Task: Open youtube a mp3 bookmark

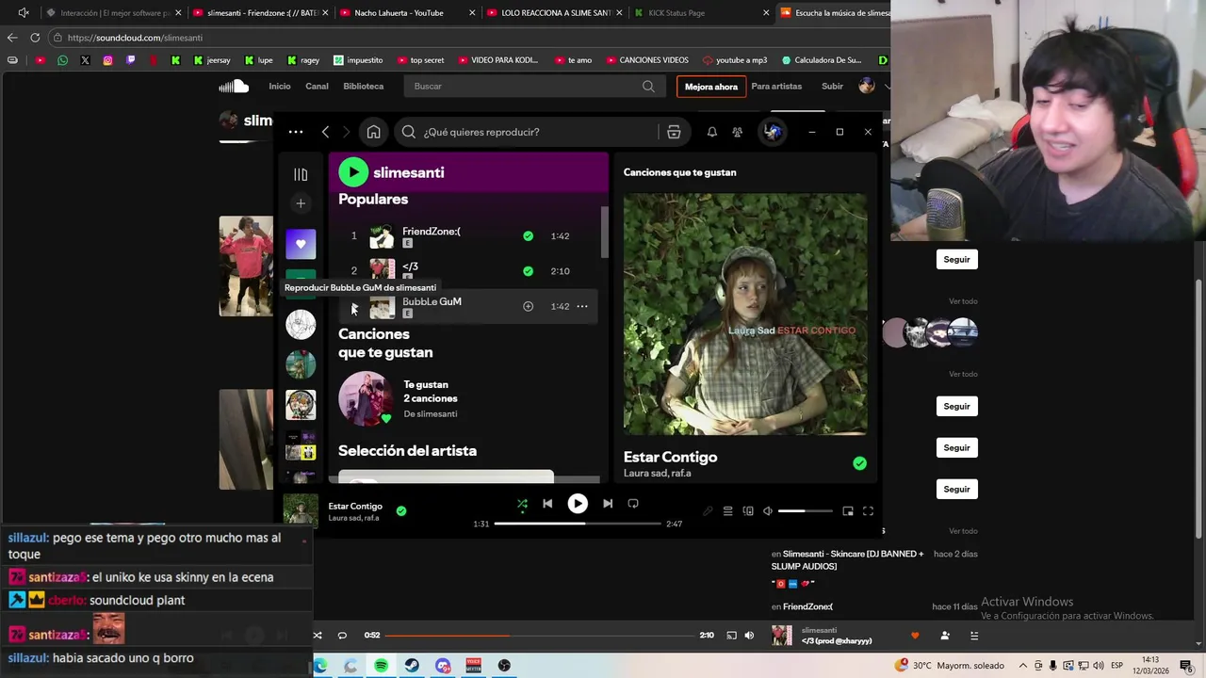Action: click(x=734, y=60)
